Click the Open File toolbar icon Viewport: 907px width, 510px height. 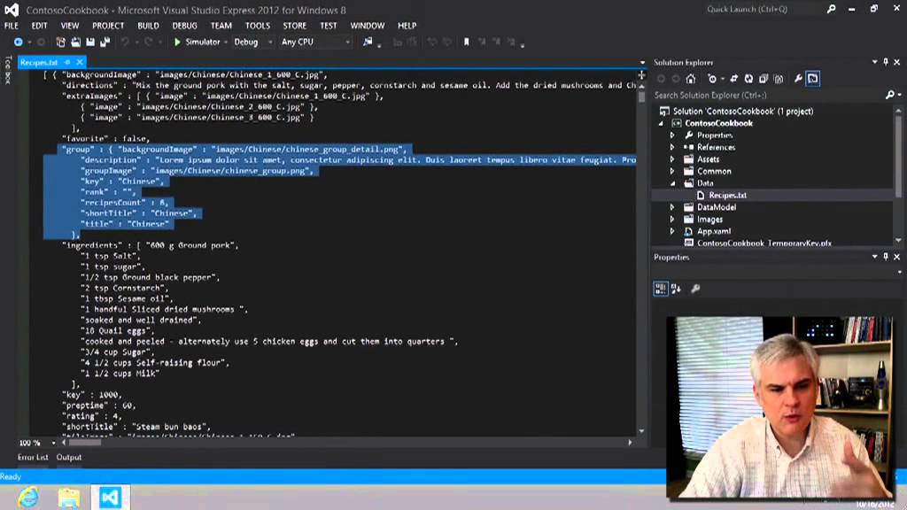click(76, 42)
